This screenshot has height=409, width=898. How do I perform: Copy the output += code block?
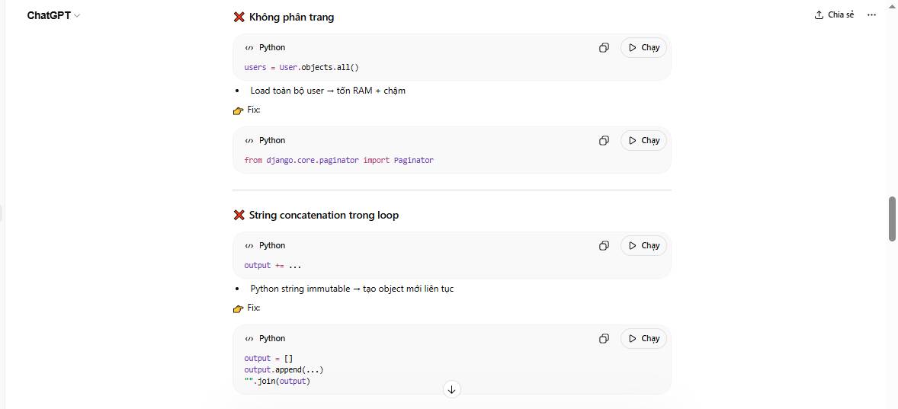click(604, 245)
